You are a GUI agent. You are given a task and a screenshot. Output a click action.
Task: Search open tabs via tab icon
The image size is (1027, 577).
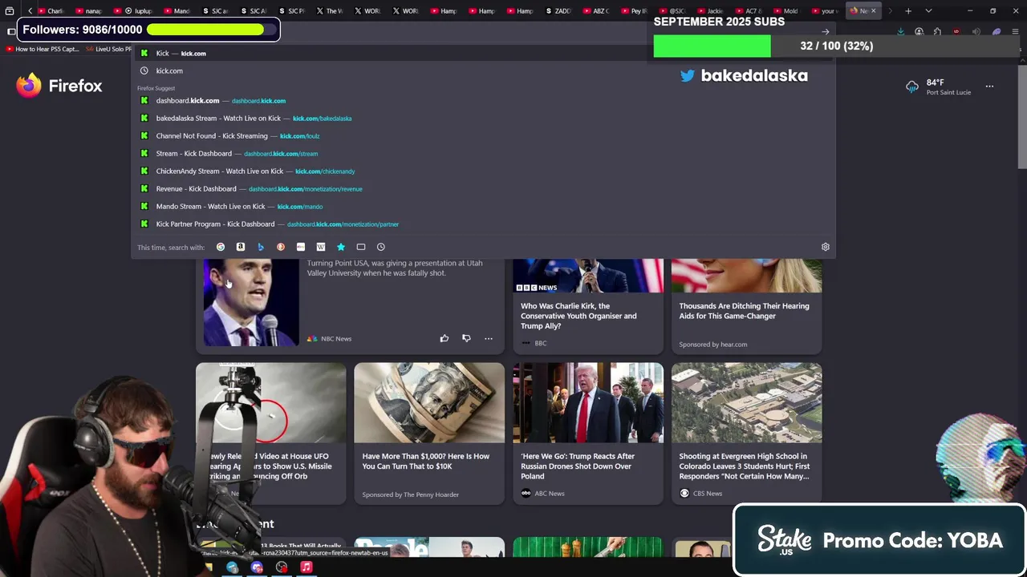pos(361,247)
